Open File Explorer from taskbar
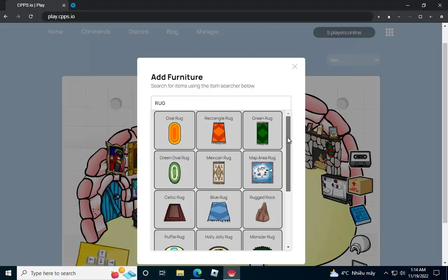The width and height of the screenshot is (448, 280). click(180, 273)
